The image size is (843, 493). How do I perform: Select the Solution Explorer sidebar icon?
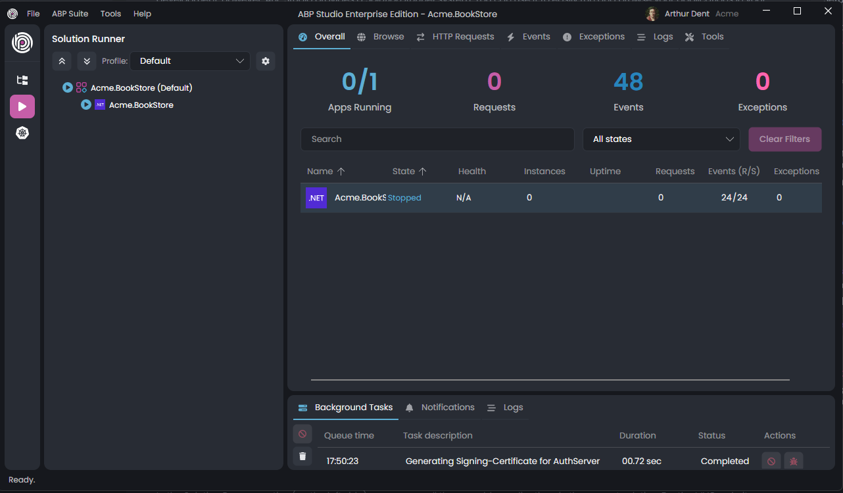22,80
